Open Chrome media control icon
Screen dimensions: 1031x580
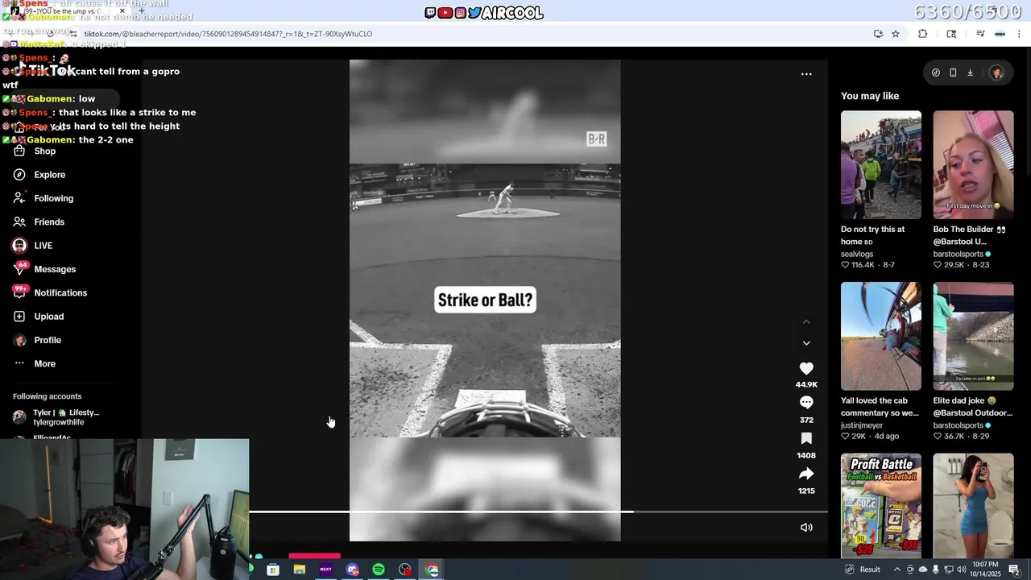point(980,34)
